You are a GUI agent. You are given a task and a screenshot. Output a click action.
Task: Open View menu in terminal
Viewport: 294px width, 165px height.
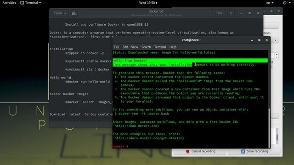coord(135,47)
